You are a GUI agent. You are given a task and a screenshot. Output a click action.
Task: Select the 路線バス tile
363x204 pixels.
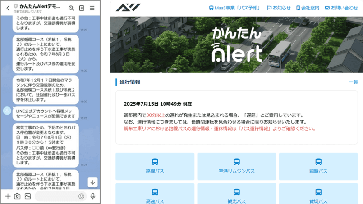pos(155,166)
